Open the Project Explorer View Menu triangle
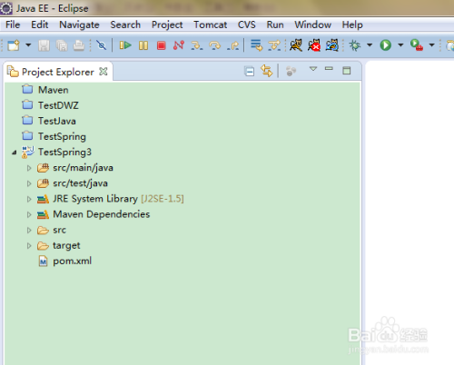The image size is (454, 365). 313,69
